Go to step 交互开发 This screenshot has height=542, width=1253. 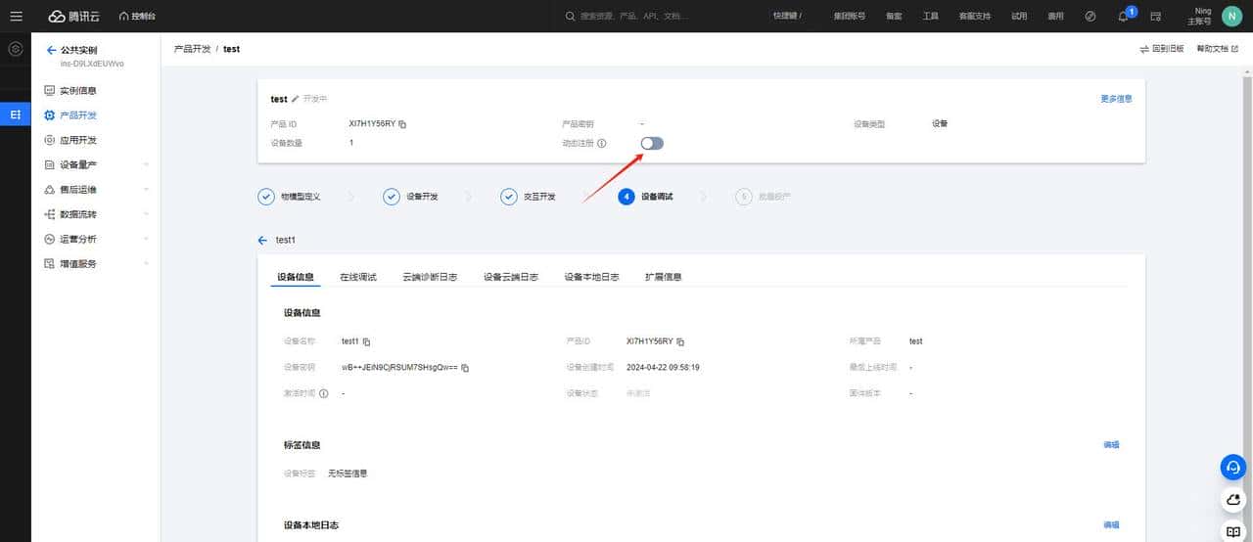coord(528,197)
